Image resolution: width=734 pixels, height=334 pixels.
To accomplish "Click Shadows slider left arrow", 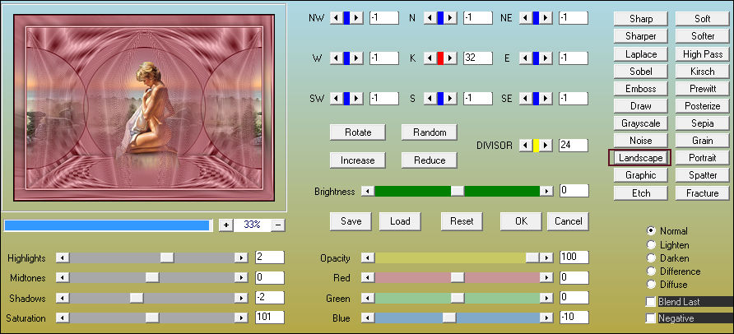I will coord(63,298).
